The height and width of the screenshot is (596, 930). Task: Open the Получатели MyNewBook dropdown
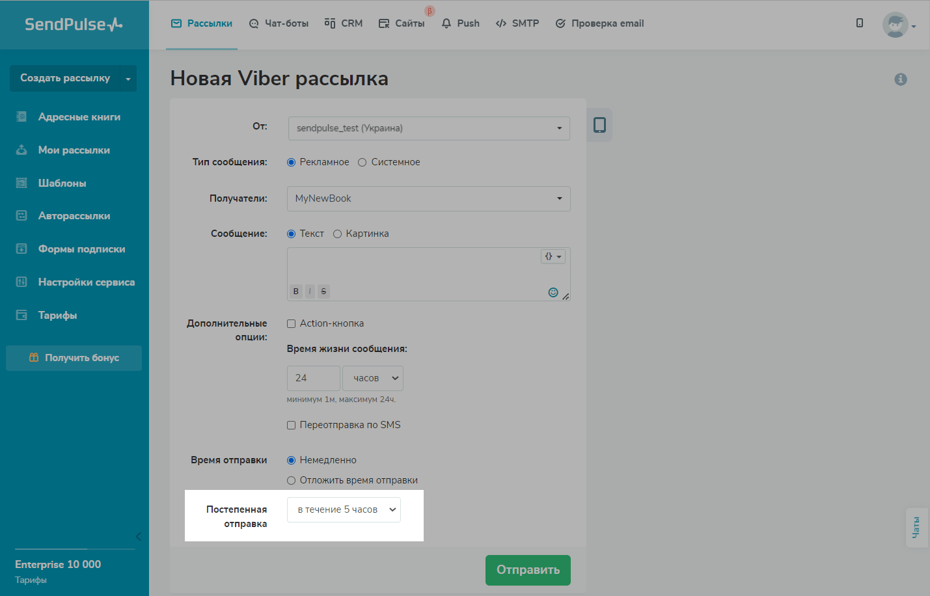[429, 198]
